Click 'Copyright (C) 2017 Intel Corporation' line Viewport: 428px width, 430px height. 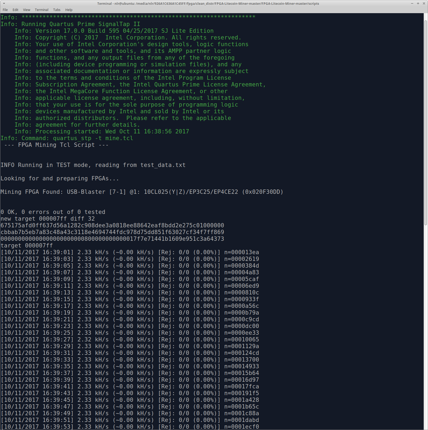tap(128, 38)
